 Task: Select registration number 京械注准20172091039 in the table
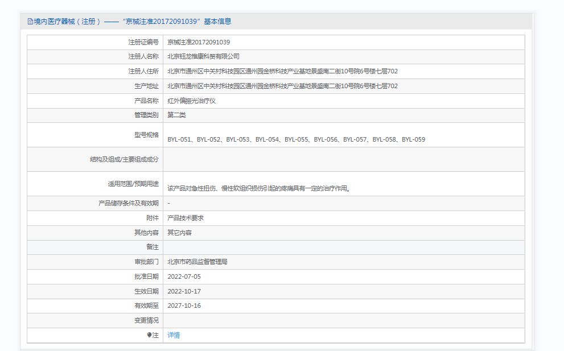(x=199, y=42)
